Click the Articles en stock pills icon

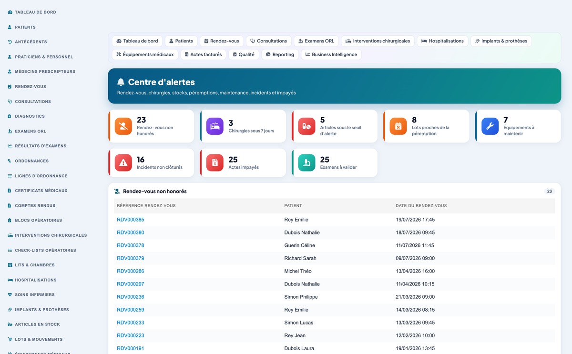(x=10, y=324)
